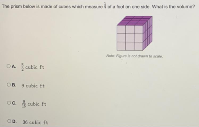Select radio button for option B

(x=9, y=84)
